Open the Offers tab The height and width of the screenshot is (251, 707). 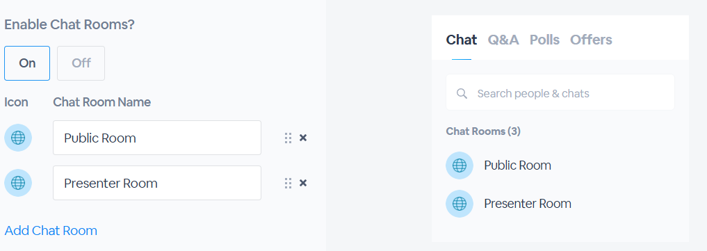(x=591, y=40)
